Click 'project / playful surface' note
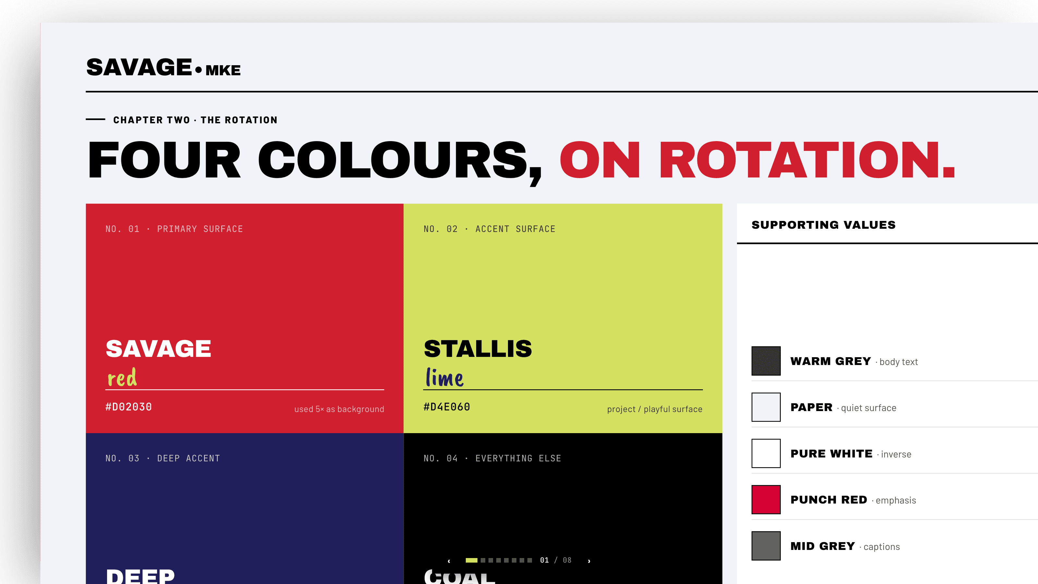Viewport: 1038px width, 584px height. pos(655,409)
